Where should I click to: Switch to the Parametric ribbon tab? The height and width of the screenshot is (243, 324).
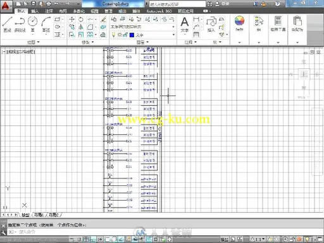78,11
